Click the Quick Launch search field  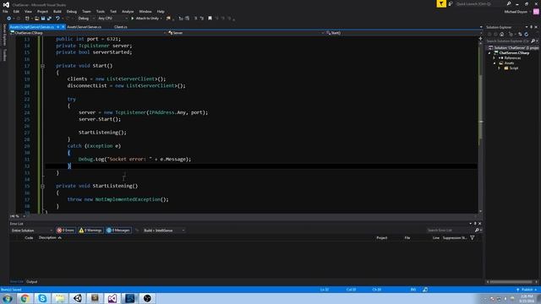pyautogui.click(x=479, y=3)
